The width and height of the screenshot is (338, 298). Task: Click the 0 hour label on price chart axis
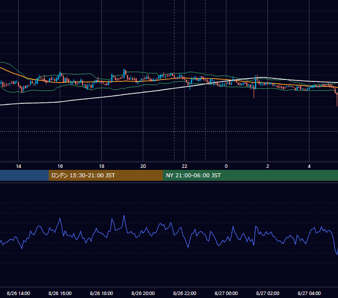point(226,166)
